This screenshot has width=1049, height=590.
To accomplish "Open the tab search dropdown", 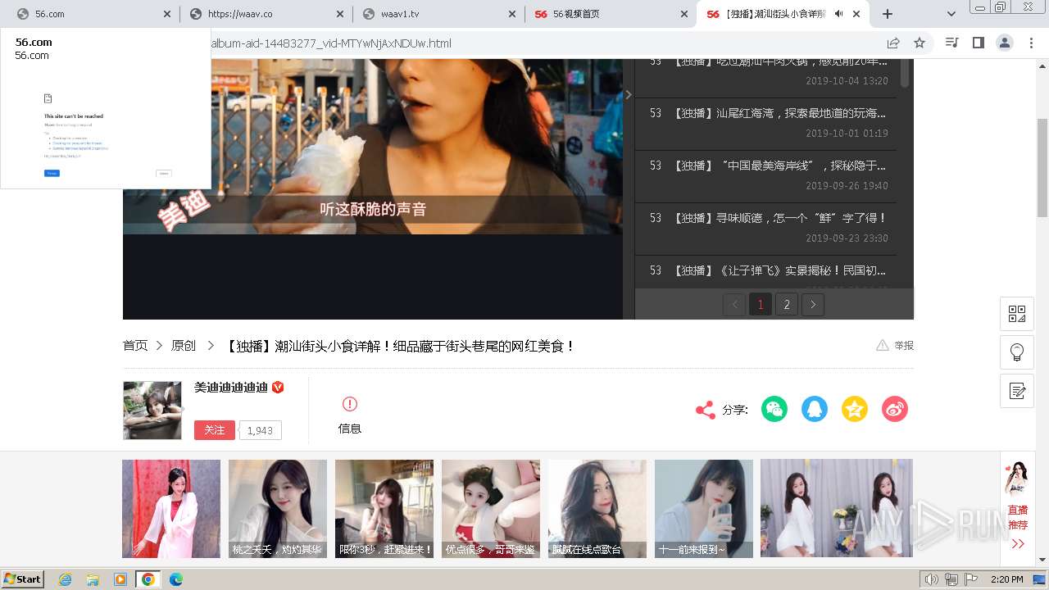I will (x=951, y=14).
